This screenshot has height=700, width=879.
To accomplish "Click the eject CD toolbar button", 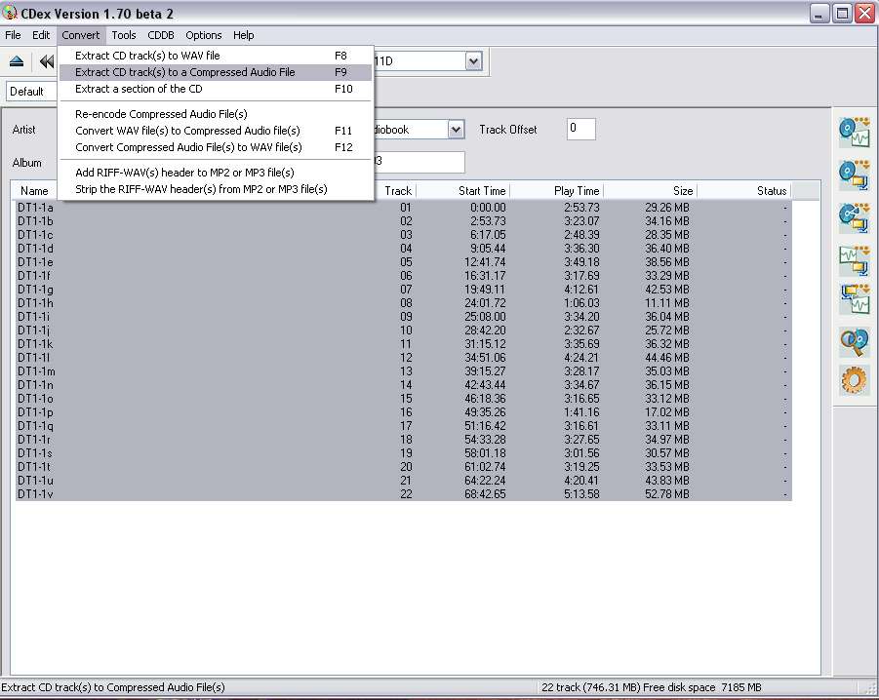I will click(17, 61).
